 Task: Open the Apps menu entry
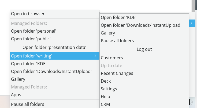(x=16, y=95)
